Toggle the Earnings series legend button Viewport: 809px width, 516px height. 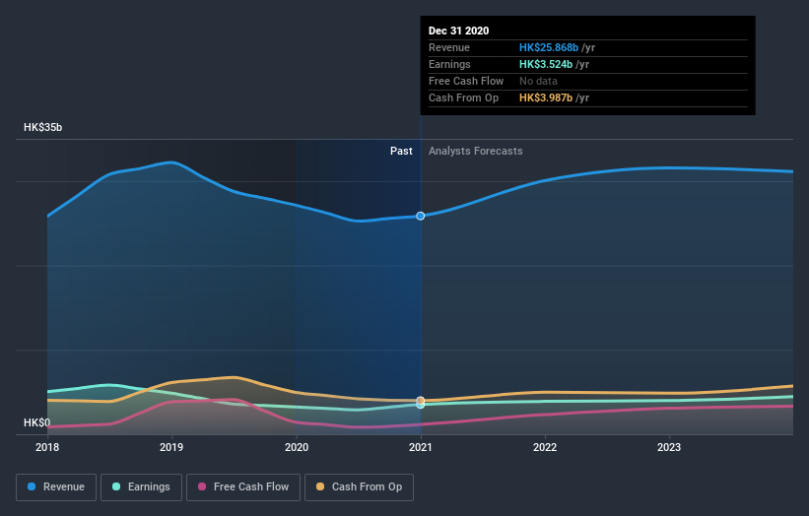[141, 487]
